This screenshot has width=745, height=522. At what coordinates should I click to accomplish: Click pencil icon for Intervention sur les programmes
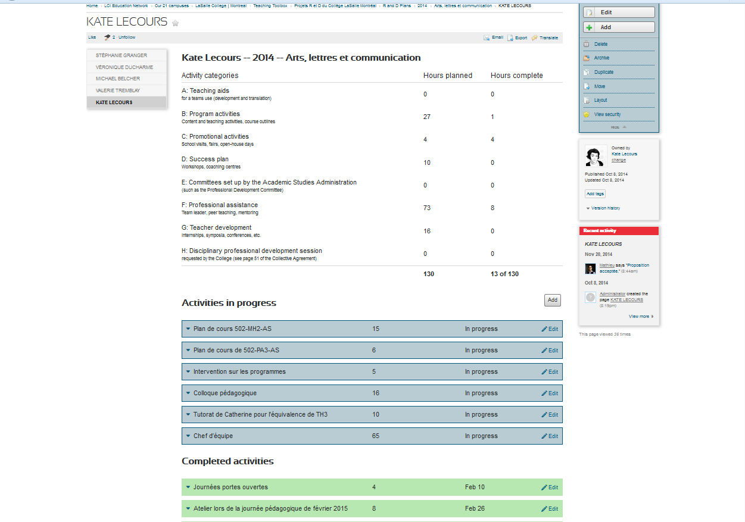[x=544, y=372]
